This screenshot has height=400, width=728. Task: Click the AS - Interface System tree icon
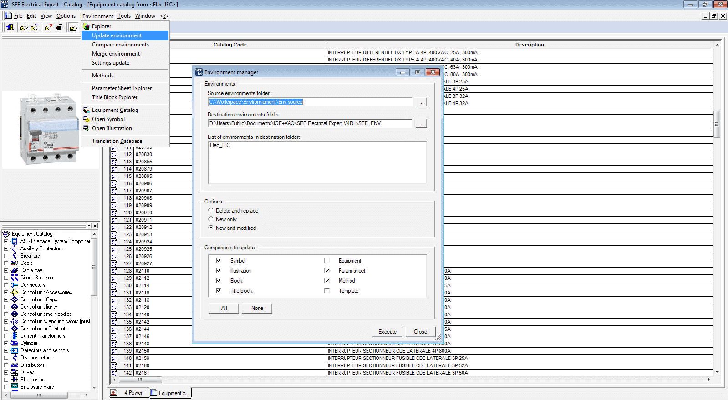[x=15, y=241]
